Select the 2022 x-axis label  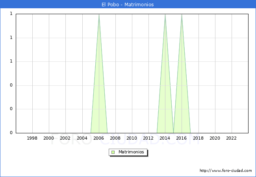pos(232,138)
